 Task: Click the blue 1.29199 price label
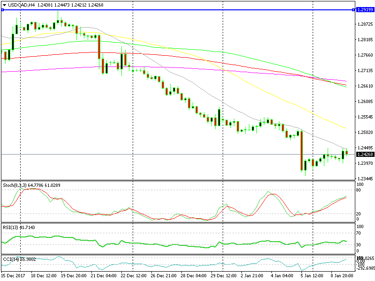[365, 10]
